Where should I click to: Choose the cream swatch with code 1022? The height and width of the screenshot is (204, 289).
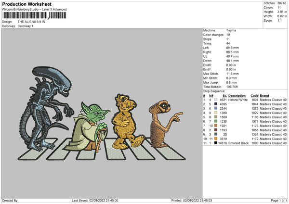point(216,113)
